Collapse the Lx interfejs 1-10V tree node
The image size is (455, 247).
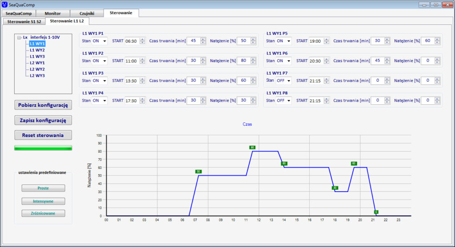point(19,38)
